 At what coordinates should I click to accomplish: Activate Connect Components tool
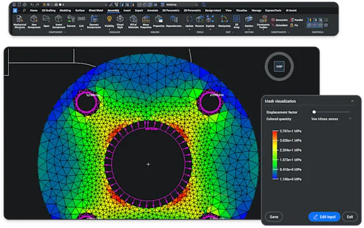coord(94,22)
